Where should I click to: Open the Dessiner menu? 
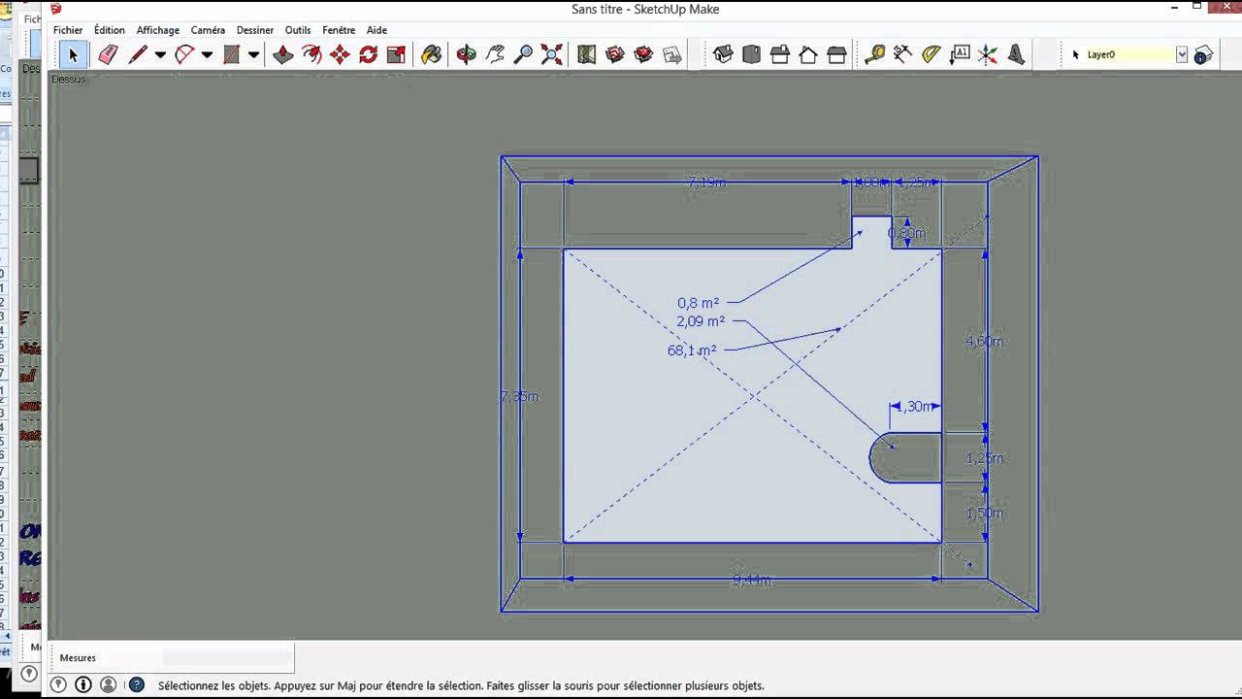(x=255, y=30)
